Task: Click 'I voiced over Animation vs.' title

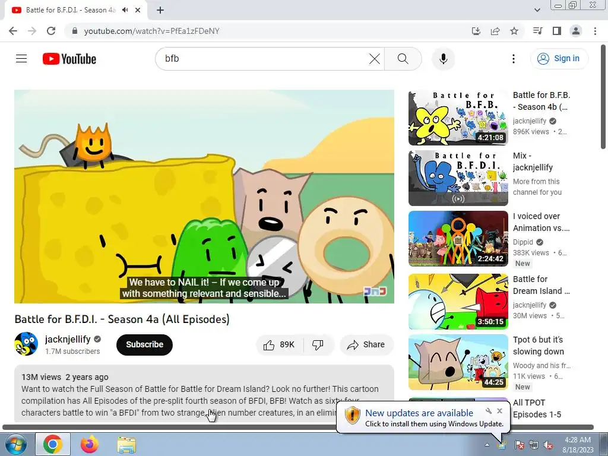Action: (541, 222)
